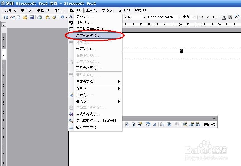This screenshot has width=241, height=166.
Task: Open underline style dropdown arrow
Action: click(219, 17)
